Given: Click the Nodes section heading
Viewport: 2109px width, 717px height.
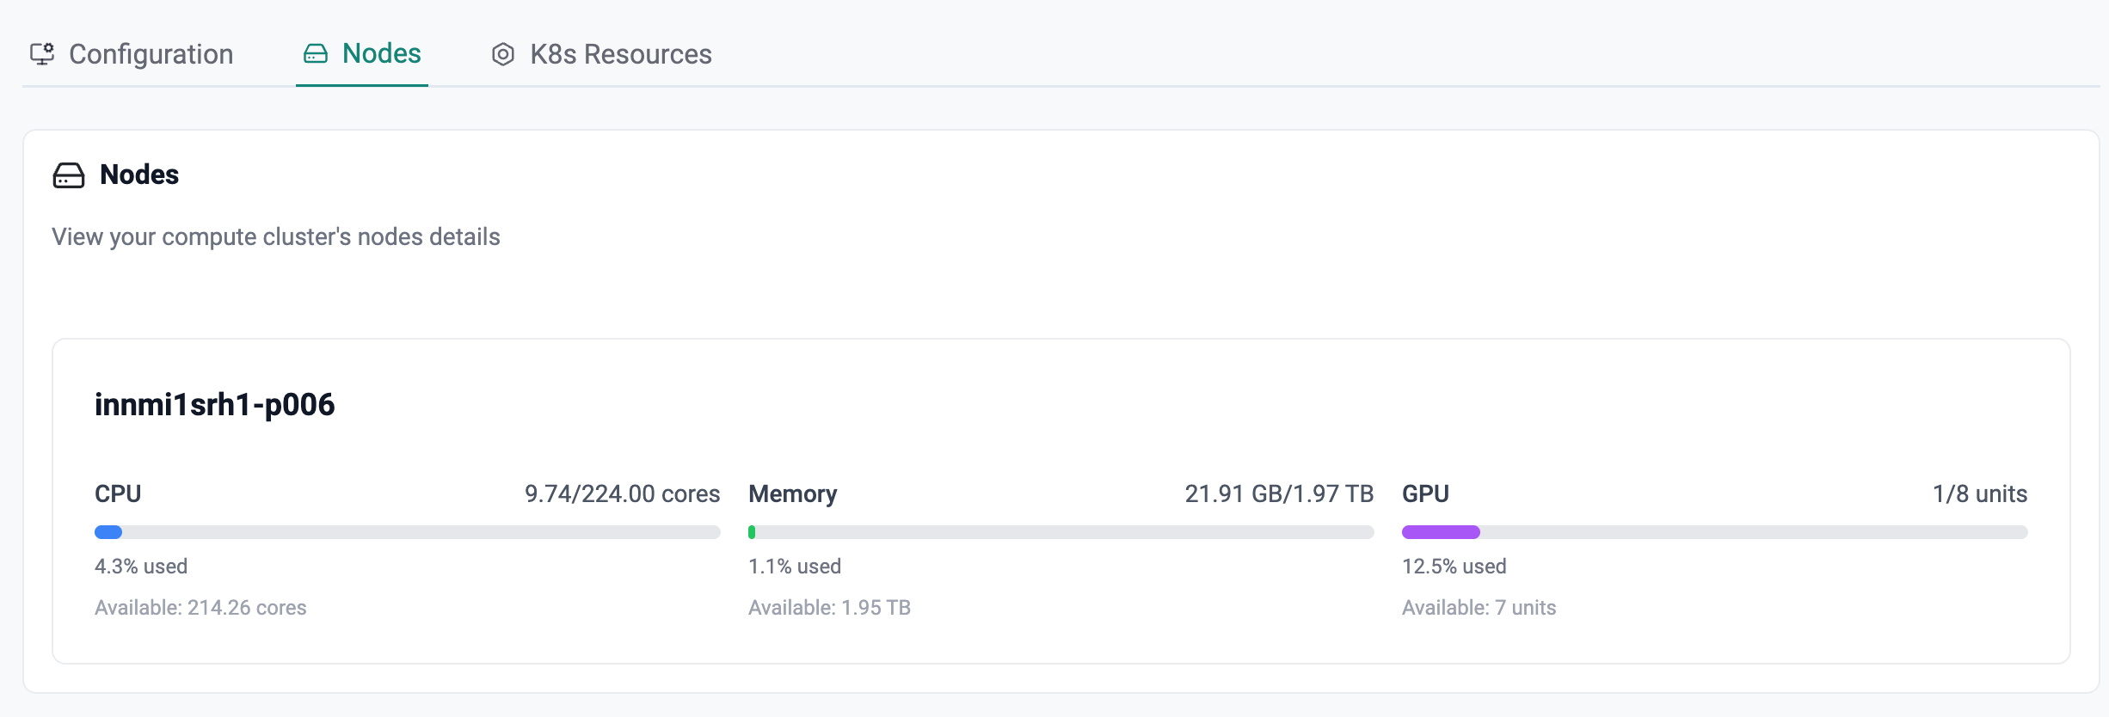Looking at the screenshot, I should point(139,175).
